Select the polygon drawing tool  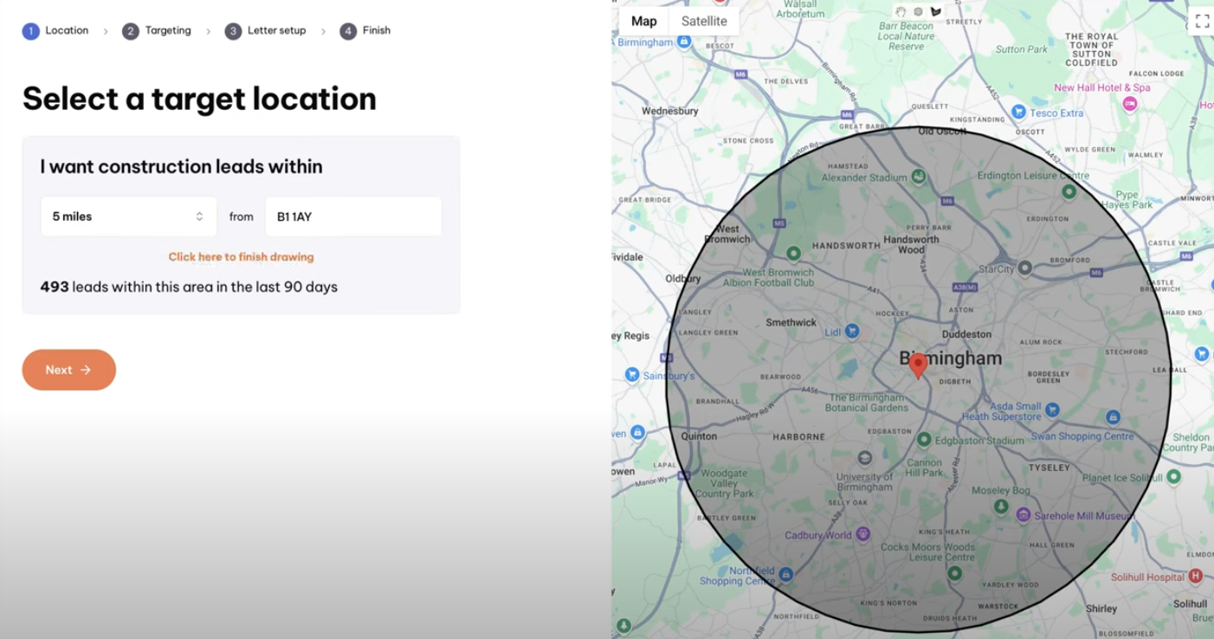pyautogui.click(x=936, y=12)
